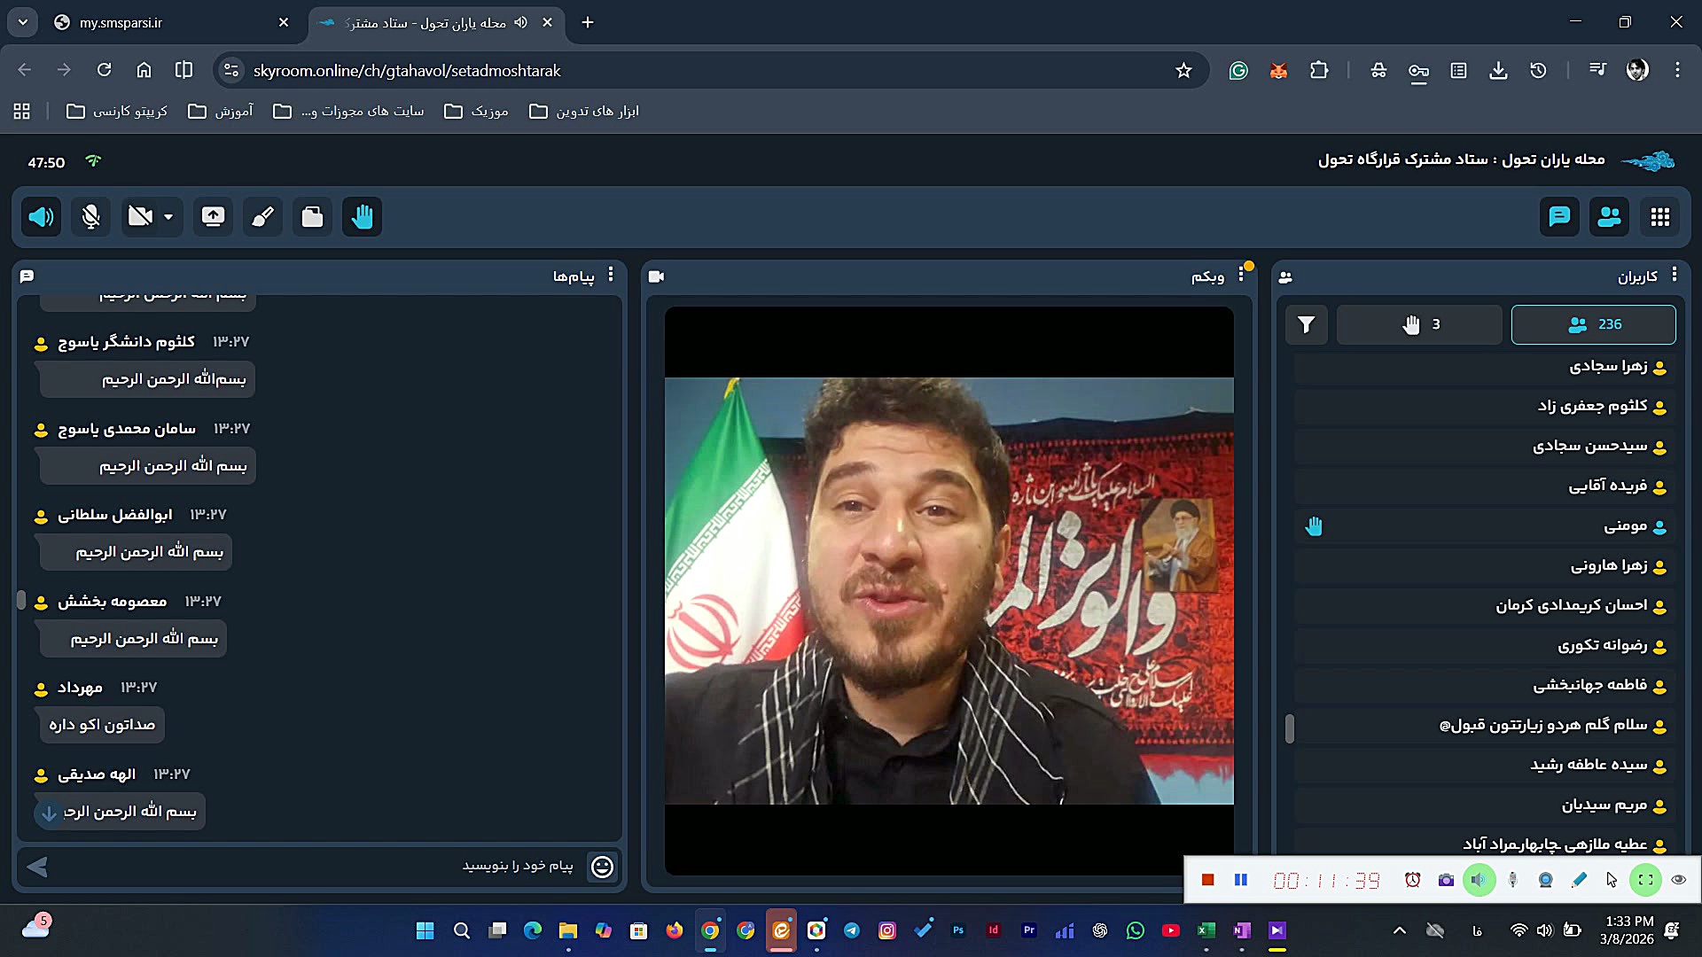Select user فاطمه جهانبخشی
Viewport: 1702px width, 957px height.
pos(1484,686)
